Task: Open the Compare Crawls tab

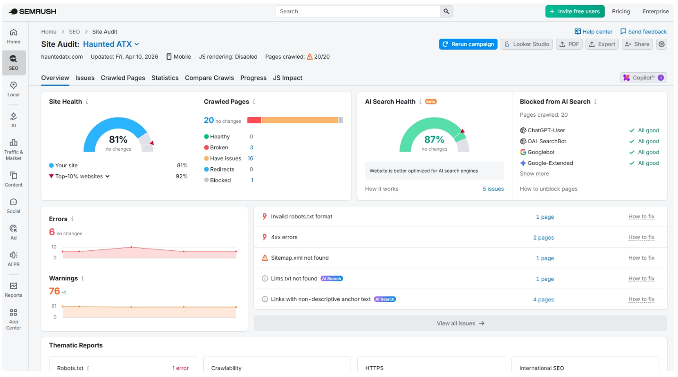Action: [x=209, y=78]
